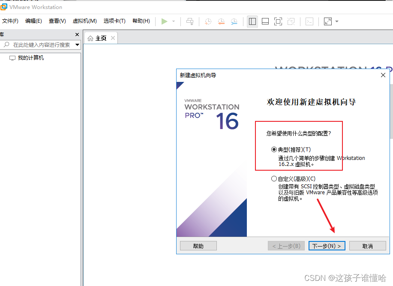393x286 pixels.
Task: Click the search magnifier icon in library
Action: [x=6, y=45]
